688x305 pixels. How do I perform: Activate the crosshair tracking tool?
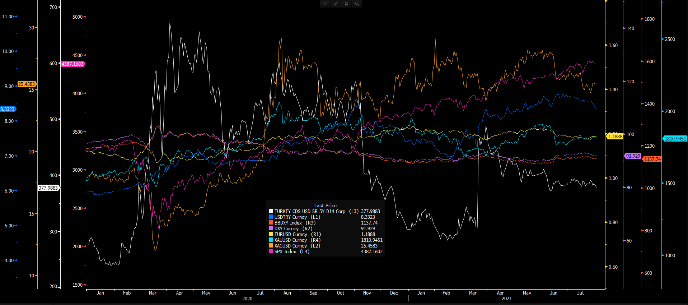pos(325,4)
